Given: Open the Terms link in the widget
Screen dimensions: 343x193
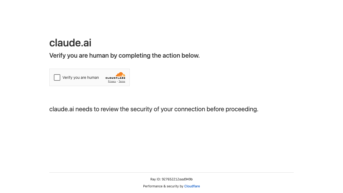Looking at the screenshot, I should 122,81.
